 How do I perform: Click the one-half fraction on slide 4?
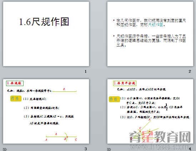point(166,107)
